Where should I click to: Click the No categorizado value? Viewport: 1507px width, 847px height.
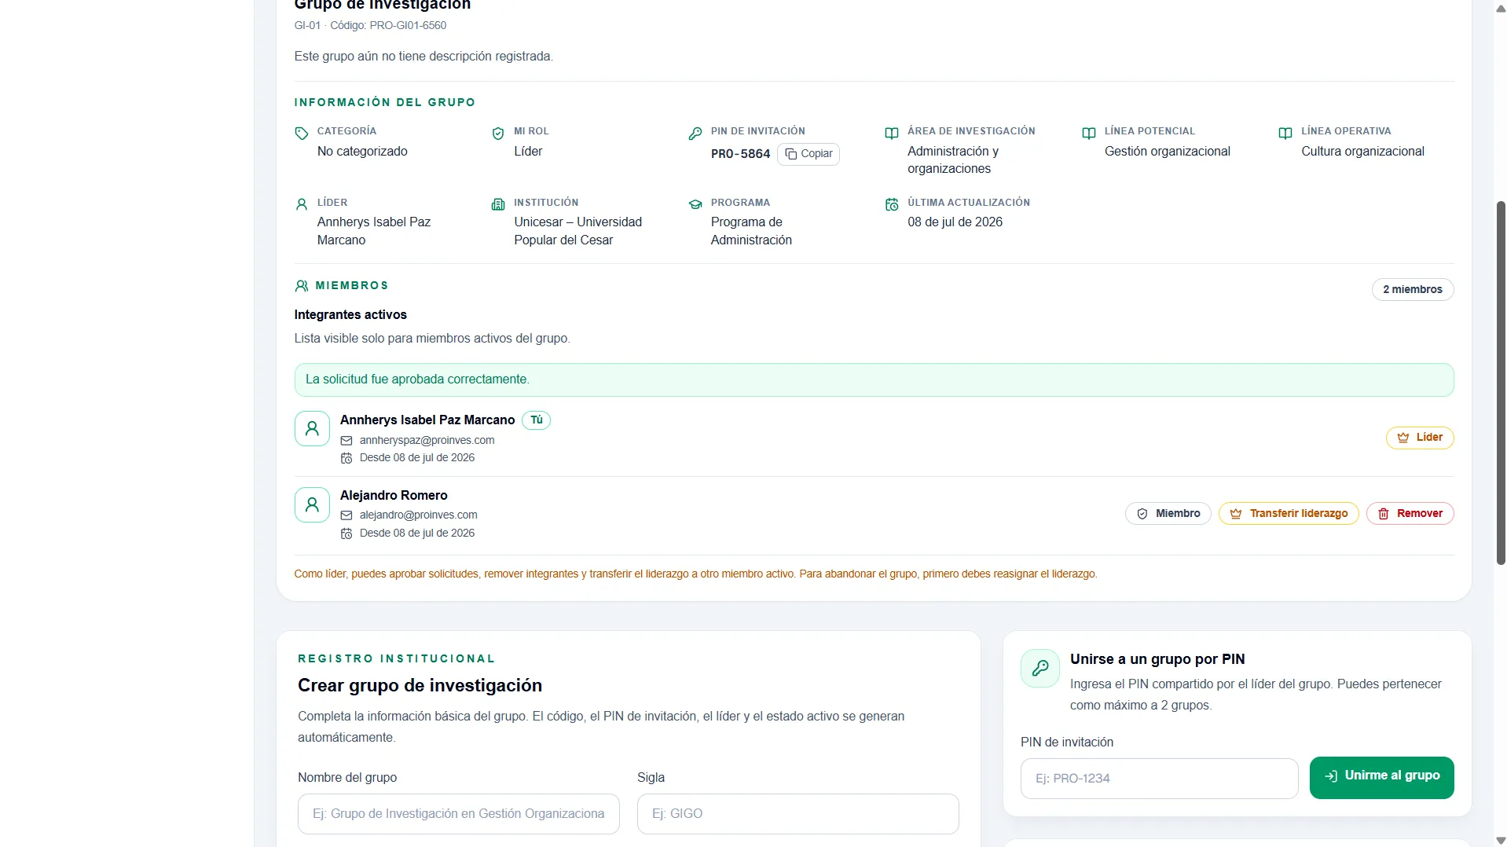pos(362,152)
